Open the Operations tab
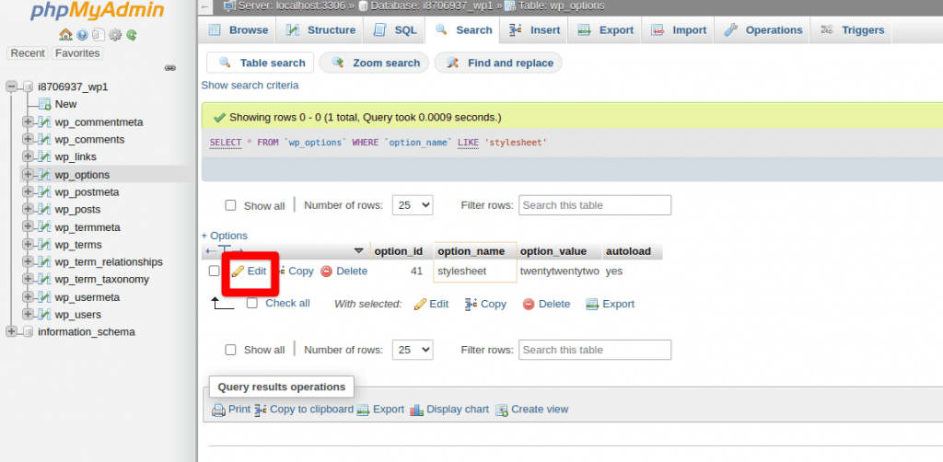The width and height of the screenshot is (943, 462). (x=763, y=30)
